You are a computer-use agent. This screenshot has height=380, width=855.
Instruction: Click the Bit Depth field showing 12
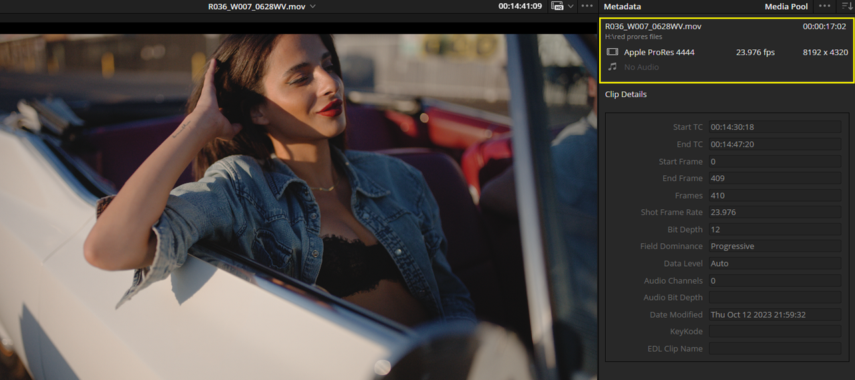(x=775, y=229)
